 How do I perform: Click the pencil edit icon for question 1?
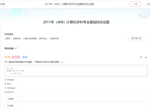point(146,57)
